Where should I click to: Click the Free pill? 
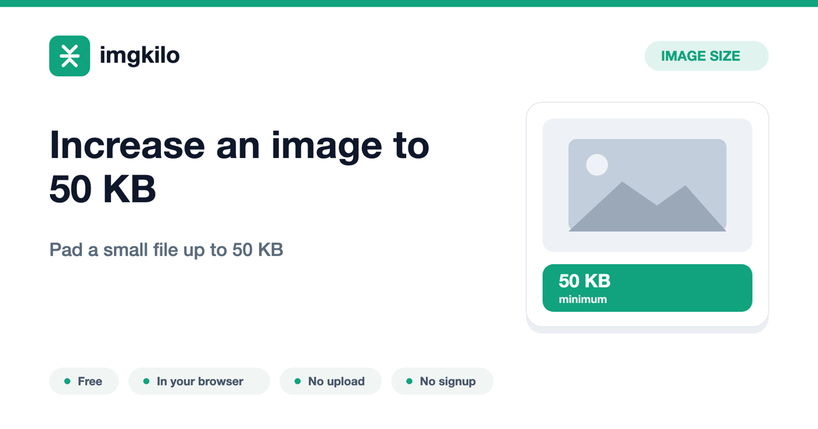pyautogui.click(x=84, y=381)
